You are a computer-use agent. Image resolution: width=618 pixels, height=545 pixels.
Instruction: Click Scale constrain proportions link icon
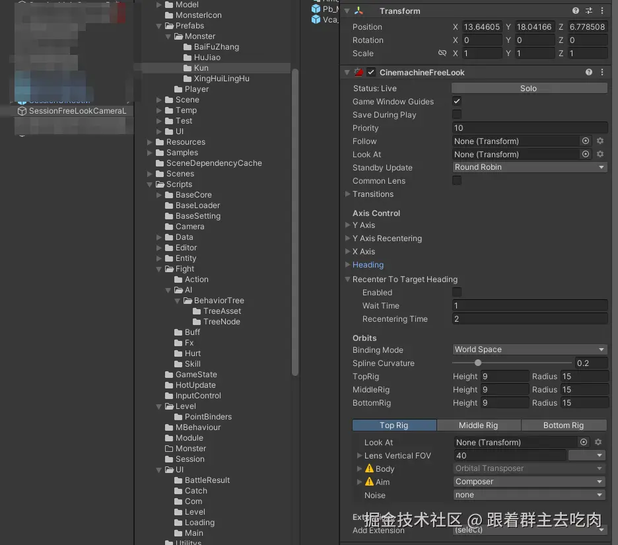coord(442,53)
